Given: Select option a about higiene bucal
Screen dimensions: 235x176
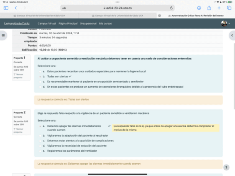Looking at the screenshot, I should 40,72.
